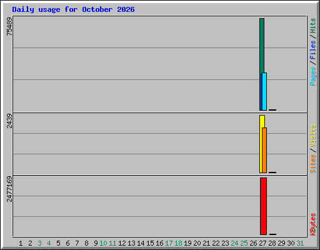Click green day label 24

click(x=234, y=243)
